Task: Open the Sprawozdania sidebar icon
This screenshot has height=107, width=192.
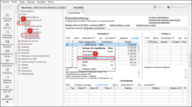Action: (7, 96)
